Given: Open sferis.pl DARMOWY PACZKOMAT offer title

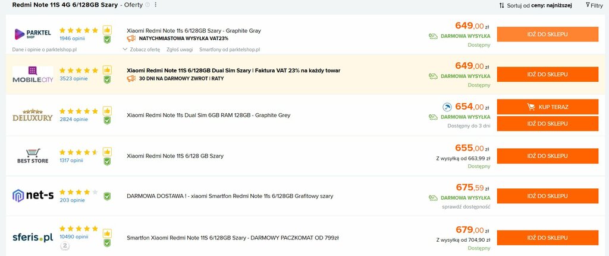Looking at the screenshot, I should coord(233,238).
